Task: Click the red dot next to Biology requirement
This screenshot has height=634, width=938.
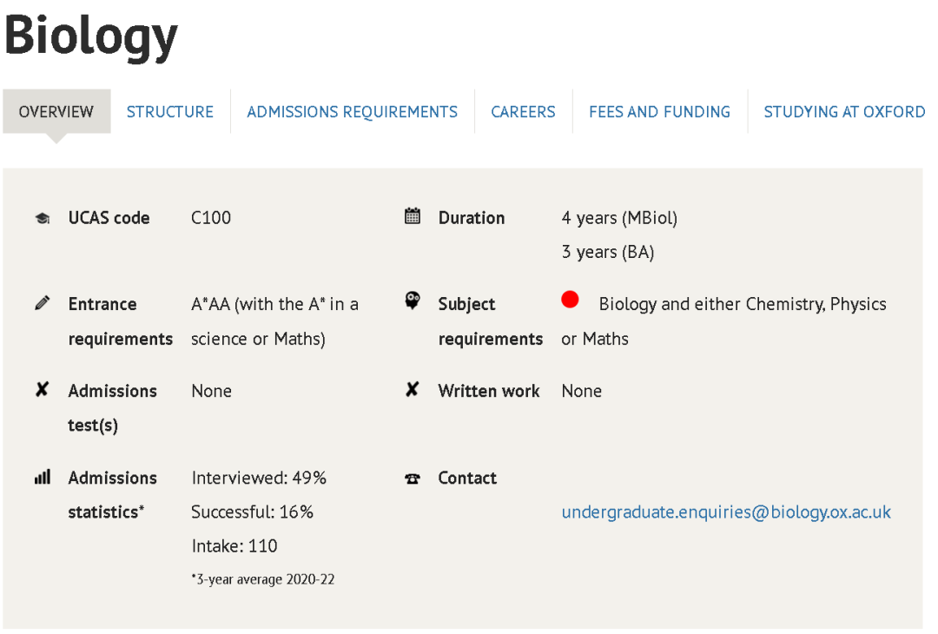Action: pyautogui.click(x=570, y=300)
